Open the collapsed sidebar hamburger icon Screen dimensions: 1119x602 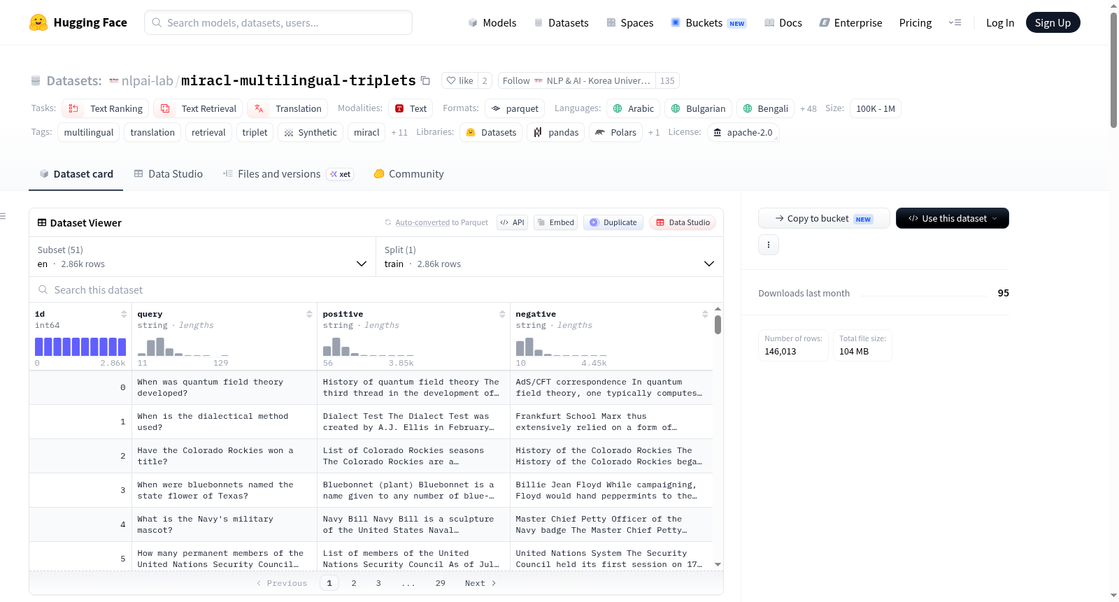[x=3, y=217]
